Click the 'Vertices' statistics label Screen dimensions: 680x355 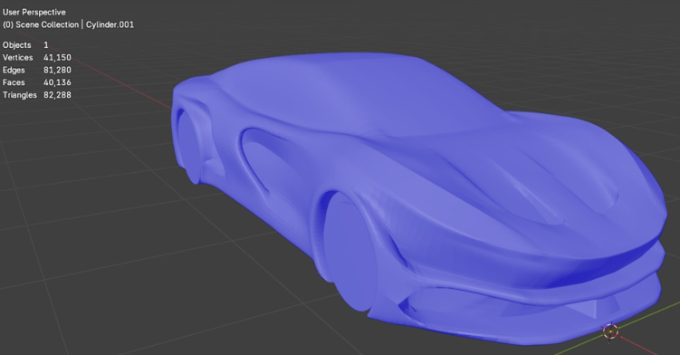click(x=18, y=57)
